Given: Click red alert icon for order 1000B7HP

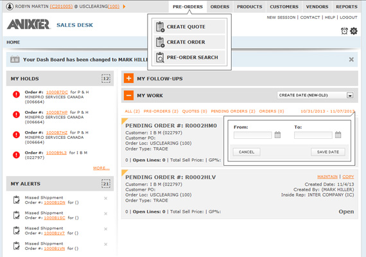Looking at the screenshot, I should point(16,114).
